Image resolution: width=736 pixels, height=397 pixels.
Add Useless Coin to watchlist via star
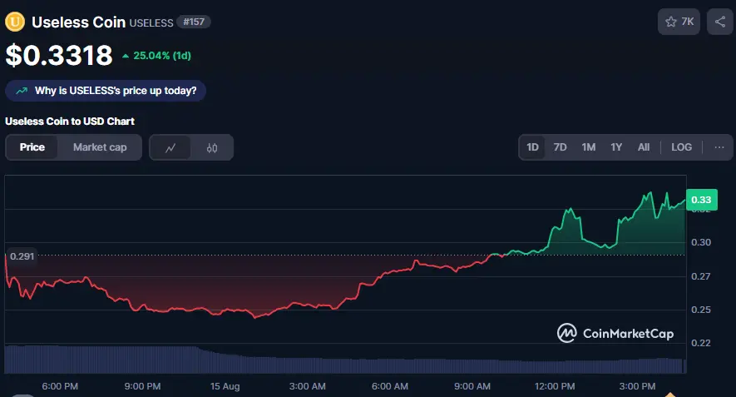coord(679,22)
